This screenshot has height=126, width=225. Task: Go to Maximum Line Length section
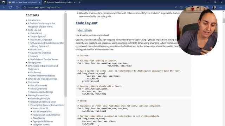click(x=41, y=40)
